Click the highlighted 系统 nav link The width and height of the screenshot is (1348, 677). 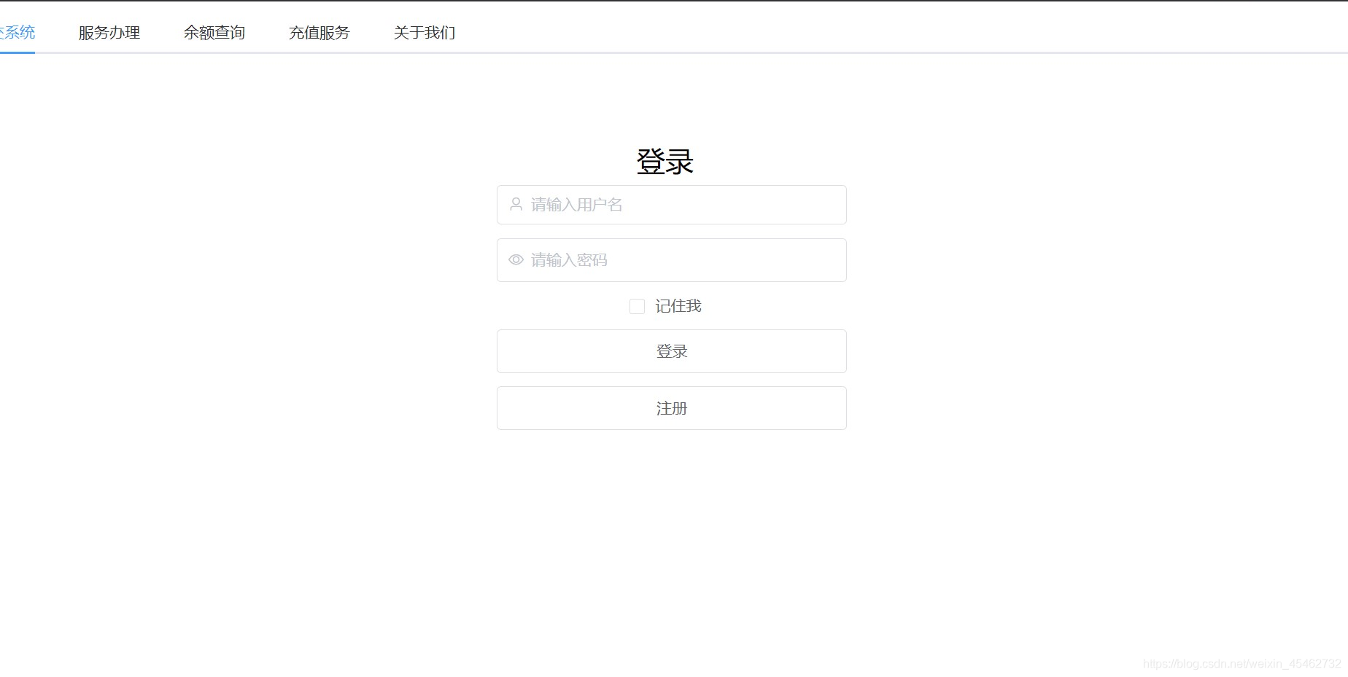[18, 32]
